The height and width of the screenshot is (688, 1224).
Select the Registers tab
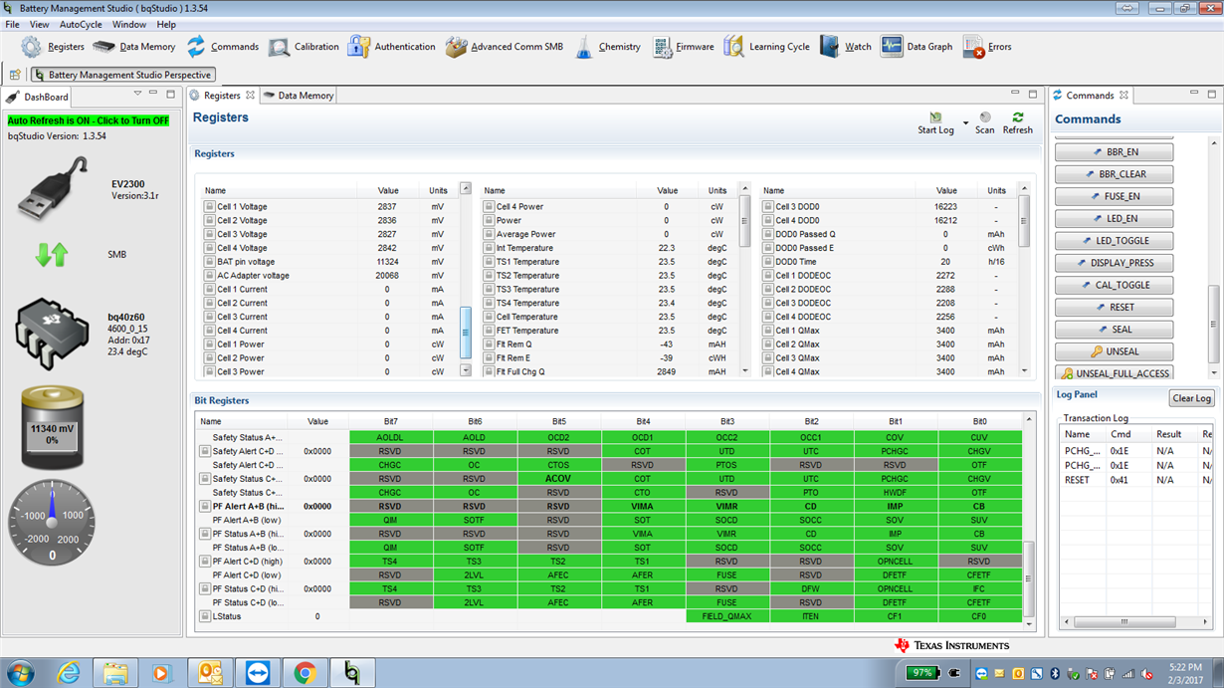click(223, 96)
